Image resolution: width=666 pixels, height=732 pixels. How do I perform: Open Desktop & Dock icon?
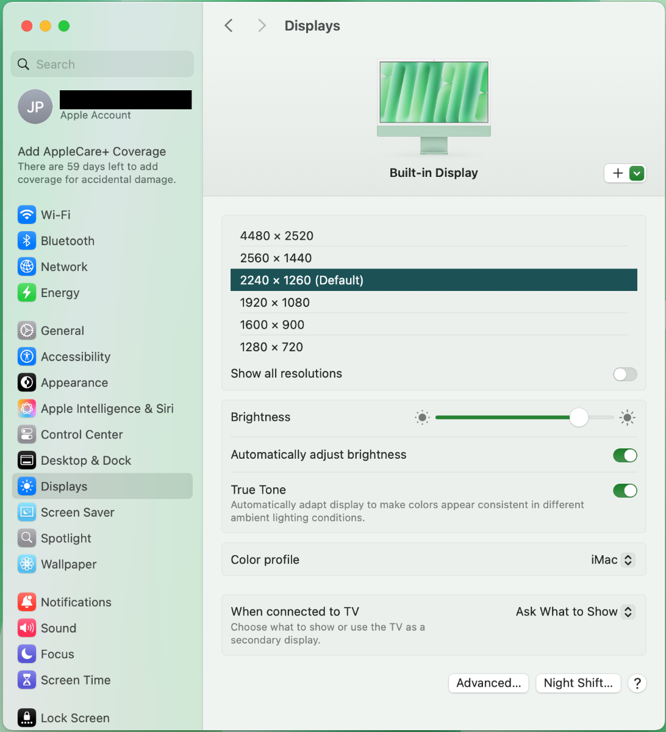click(27, 461)
